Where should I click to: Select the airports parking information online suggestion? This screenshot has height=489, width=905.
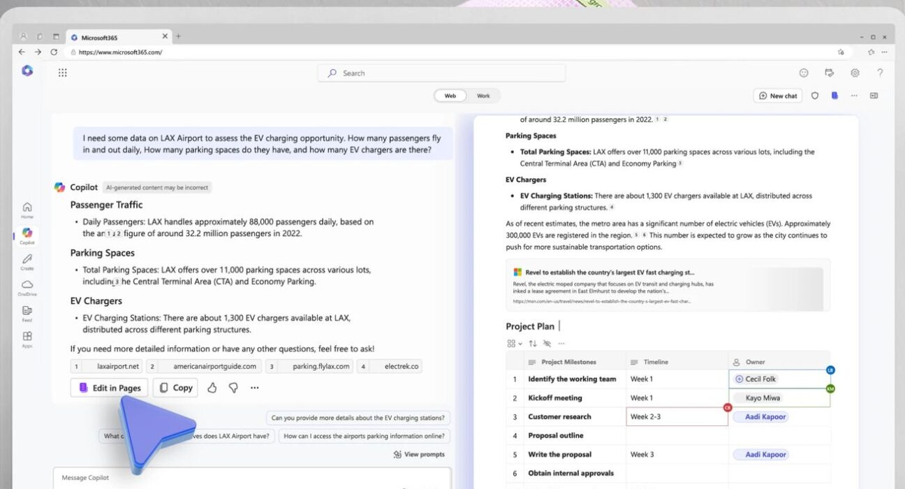364,436
